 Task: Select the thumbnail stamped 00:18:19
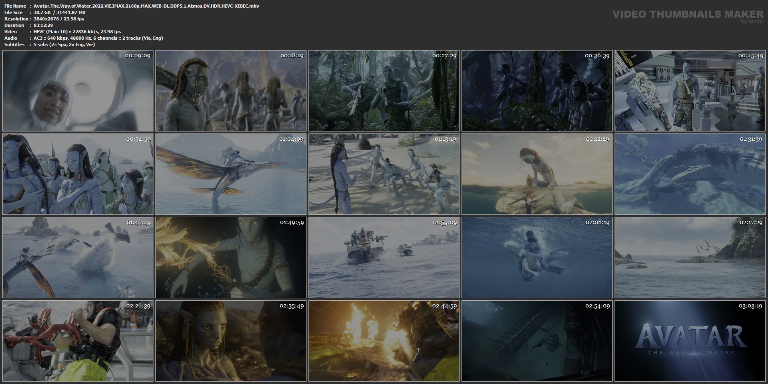tap(231, 91)
